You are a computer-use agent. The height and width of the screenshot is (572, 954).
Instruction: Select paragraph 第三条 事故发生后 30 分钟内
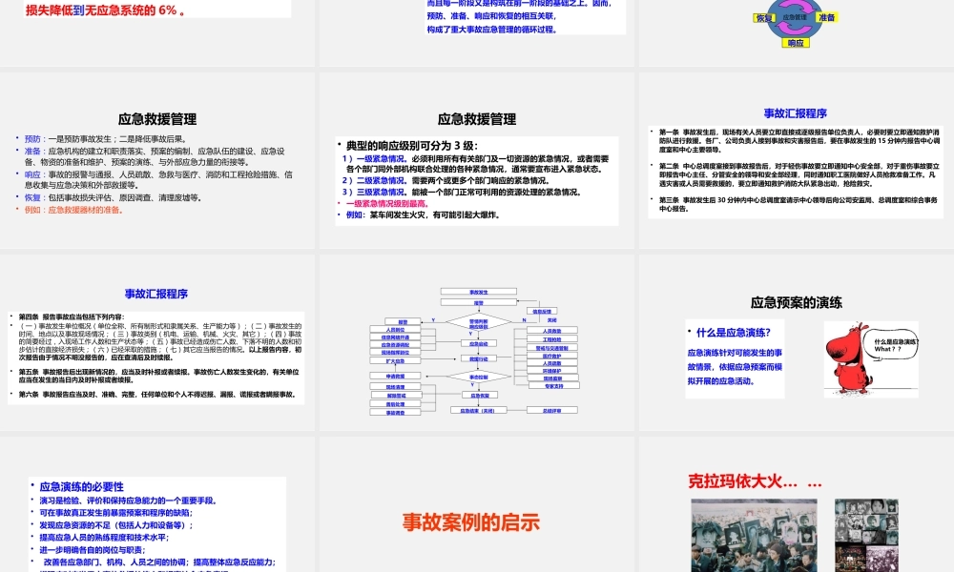pyautogui.click(x=799, y=204)
